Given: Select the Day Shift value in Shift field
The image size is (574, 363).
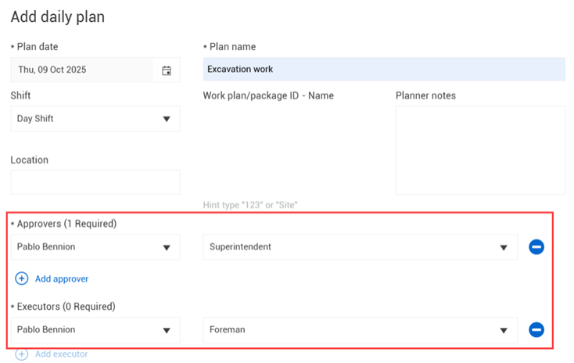Looking at the screenshot, I should (36, 119).
